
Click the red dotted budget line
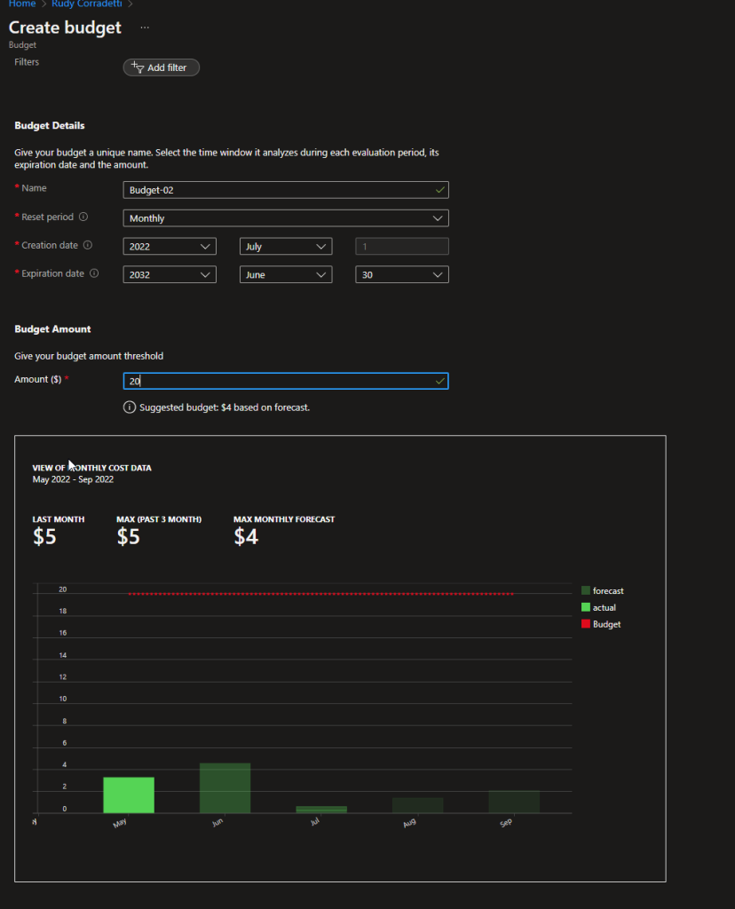[320, 594]
